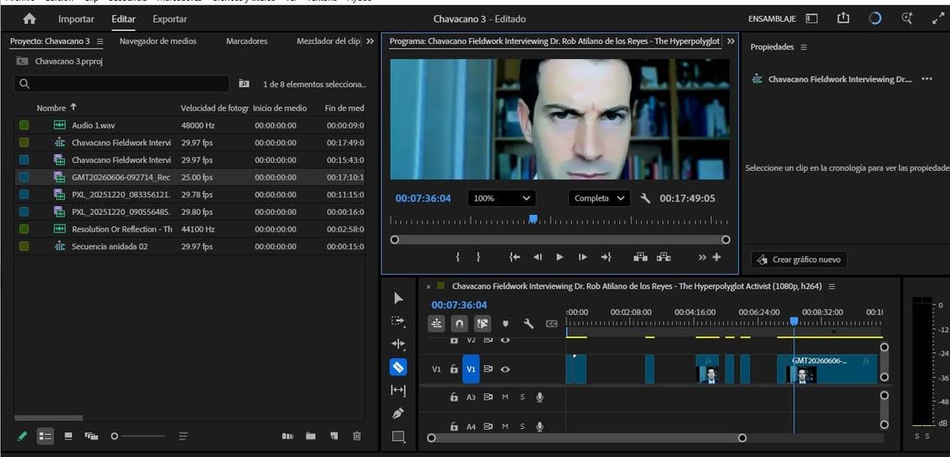Toggle full screen video icon
This screenshot has height=457, width=950.
tap(938, 18)
